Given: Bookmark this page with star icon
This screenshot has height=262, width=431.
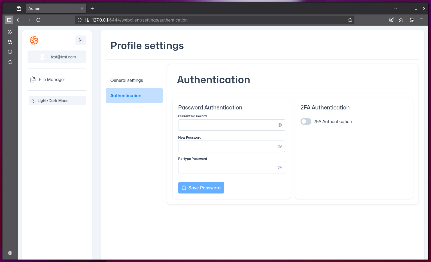Looking at the screenshot, I should pos(350,20).
